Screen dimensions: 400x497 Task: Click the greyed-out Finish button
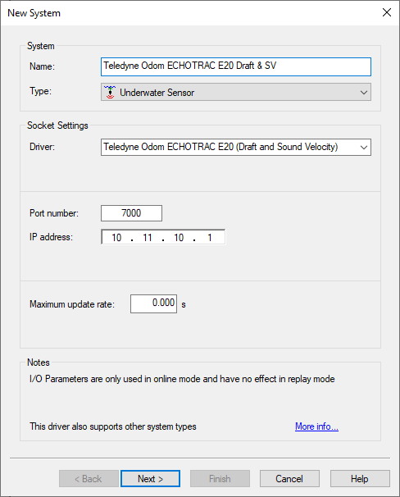pyautogui.click(x=220, y=479)
